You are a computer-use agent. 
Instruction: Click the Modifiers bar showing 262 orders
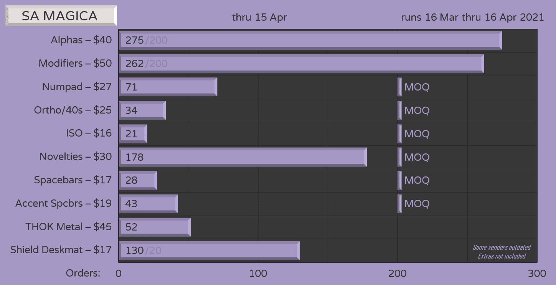coord(301,64)
